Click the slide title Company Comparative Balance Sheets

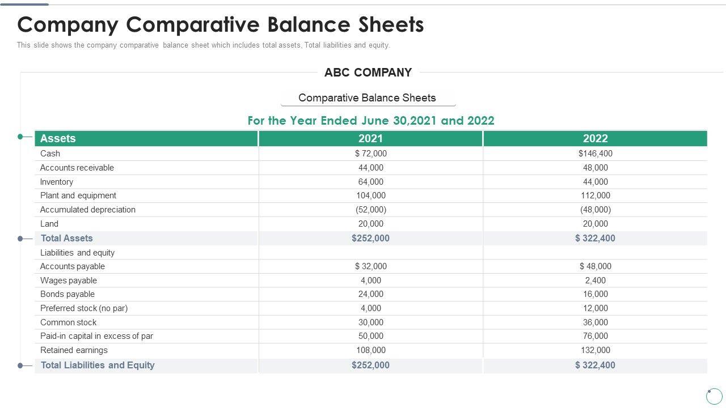[221, 25]
